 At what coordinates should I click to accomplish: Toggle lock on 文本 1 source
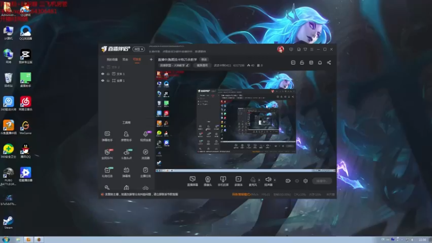(108, 74)
